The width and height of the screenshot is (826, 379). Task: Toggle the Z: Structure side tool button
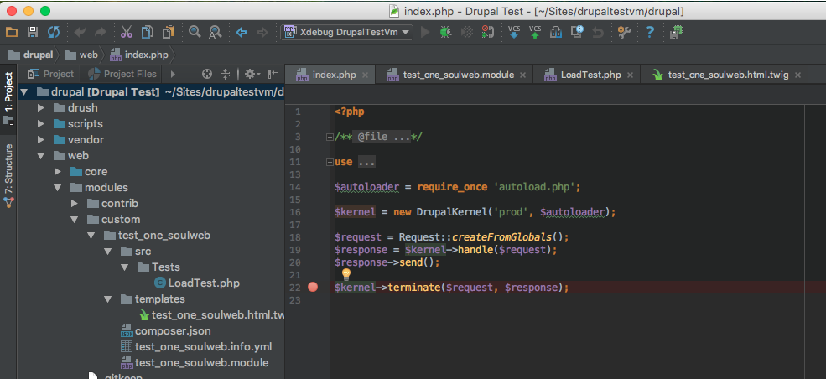click(x=8, y=174)
